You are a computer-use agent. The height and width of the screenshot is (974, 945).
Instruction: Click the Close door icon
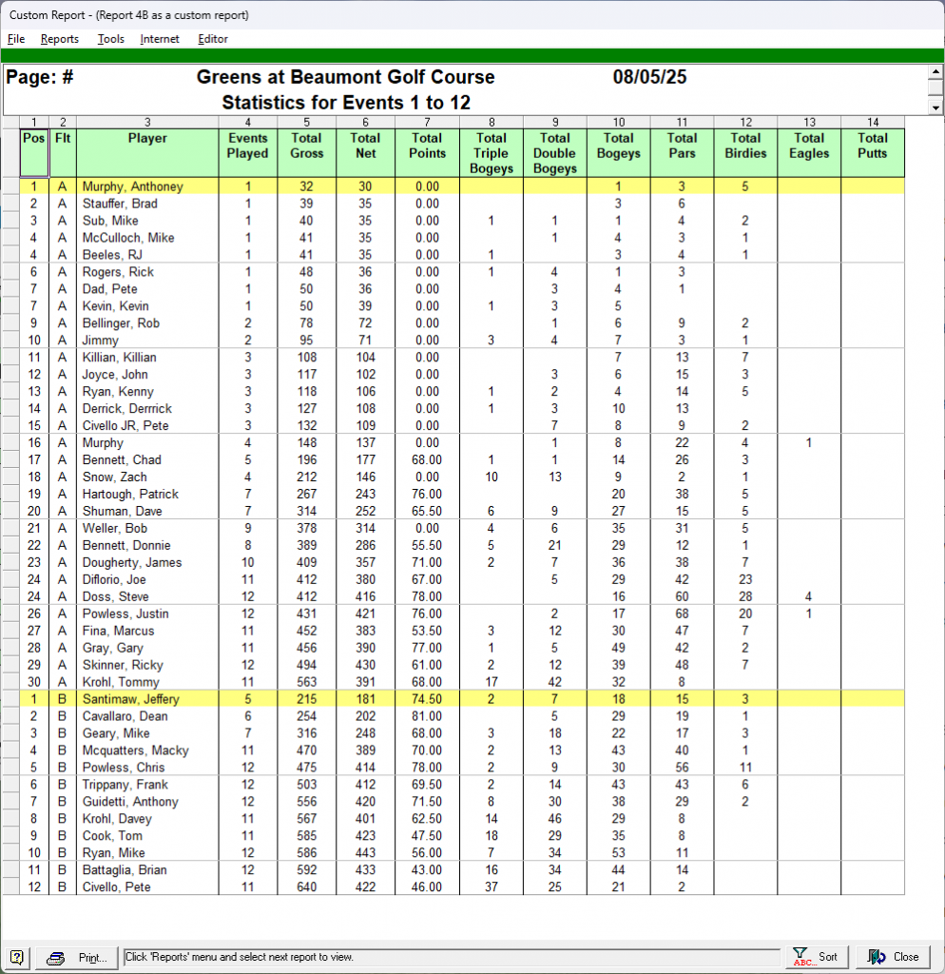[876, 957]
